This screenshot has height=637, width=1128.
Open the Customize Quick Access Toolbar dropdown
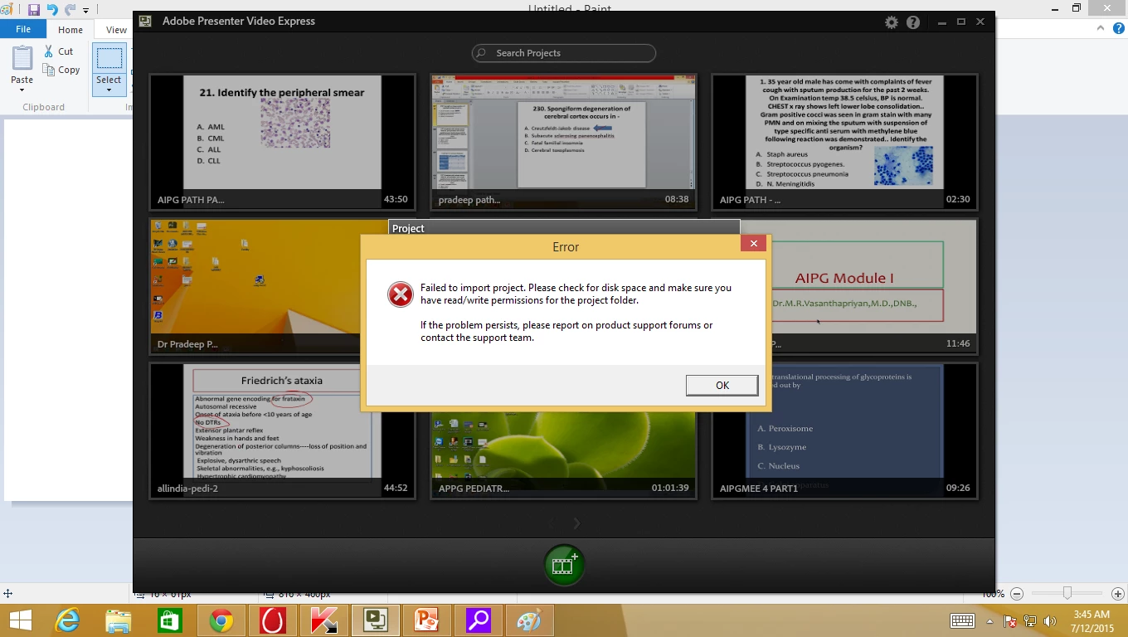tap(85, 11)
